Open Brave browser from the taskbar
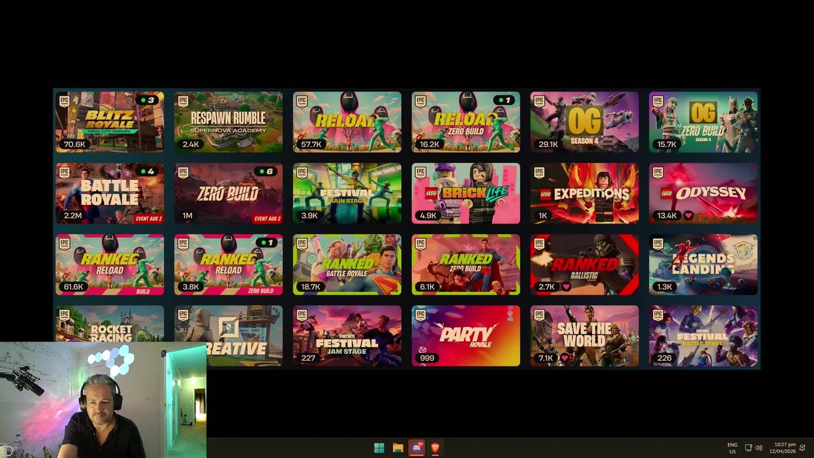The image size is (814, 458). 436,448
